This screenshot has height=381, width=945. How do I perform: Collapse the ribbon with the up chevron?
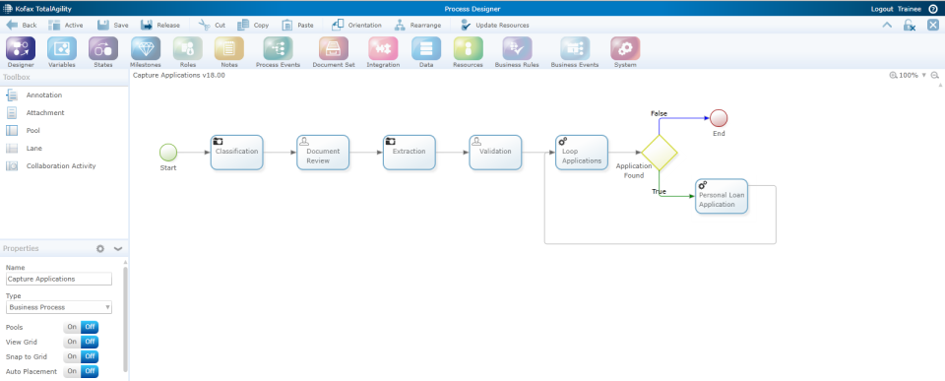pos(887,26)
